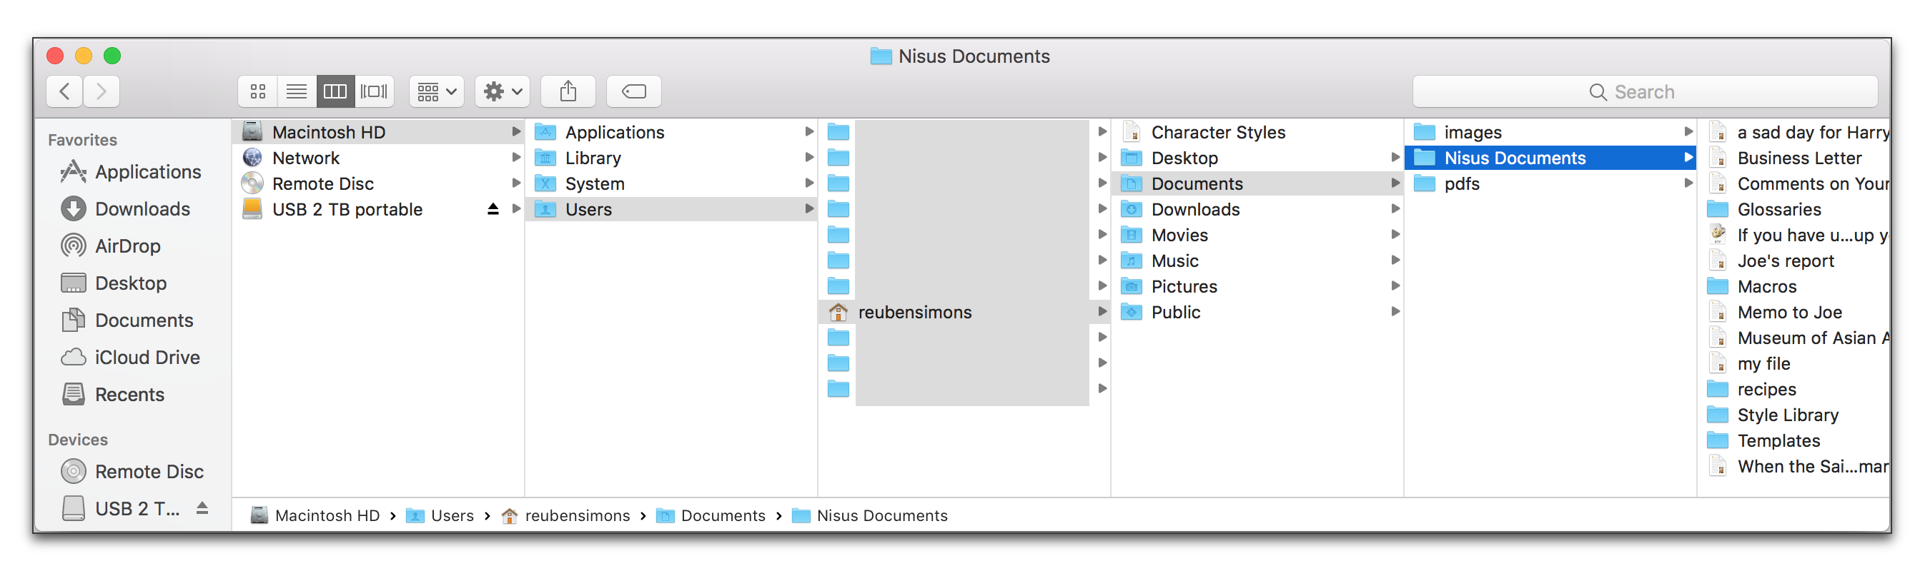Open the Arrange grouping dropdown

(437, 92)
